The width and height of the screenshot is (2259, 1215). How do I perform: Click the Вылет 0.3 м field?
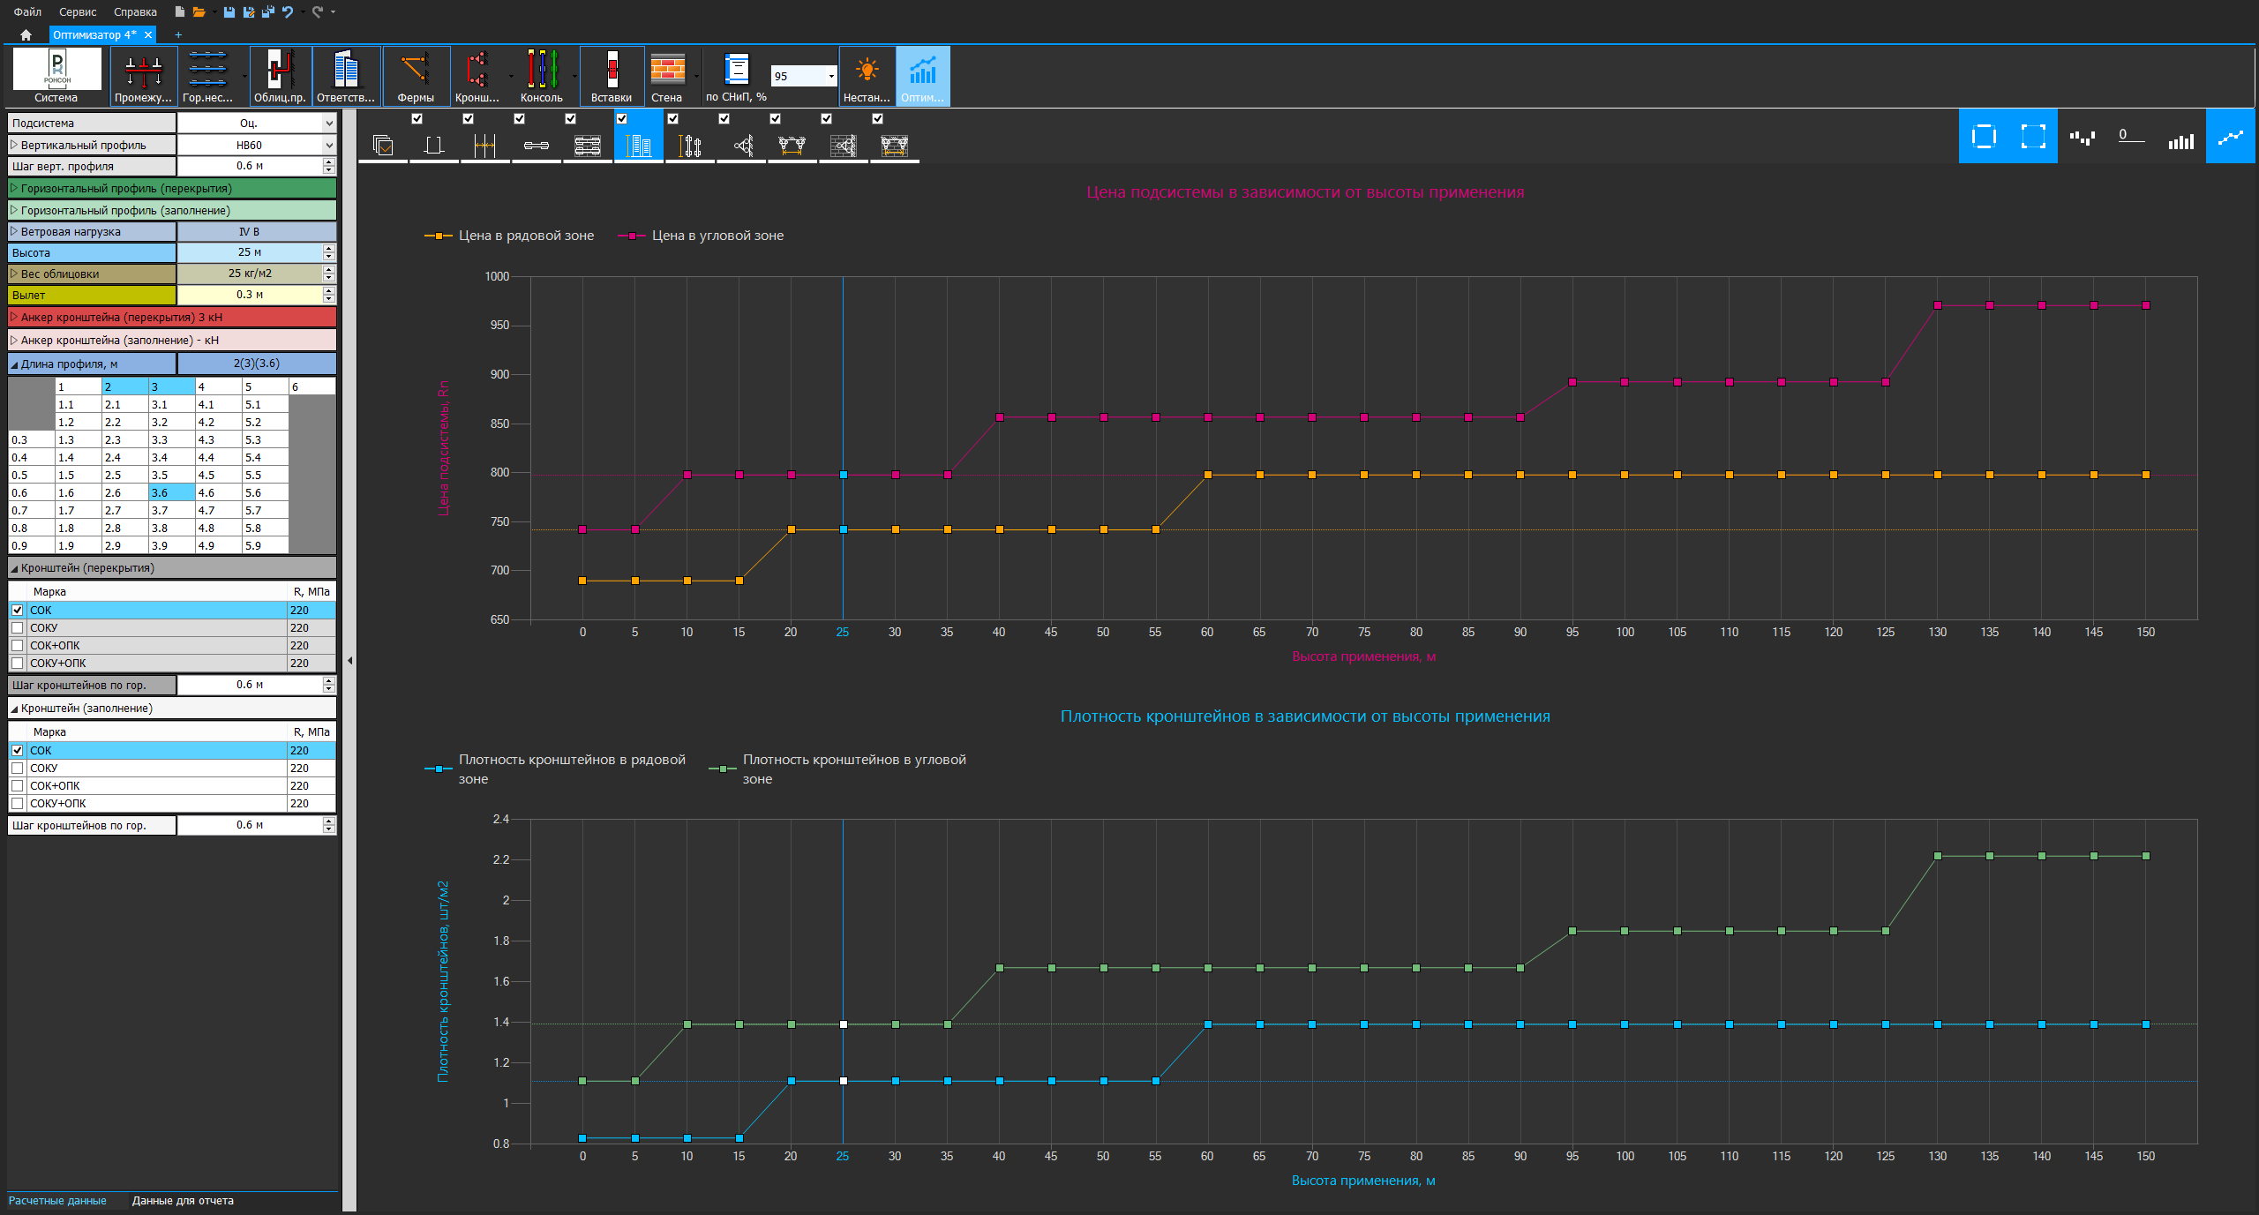pyautogui.click(x=251, y=295)
